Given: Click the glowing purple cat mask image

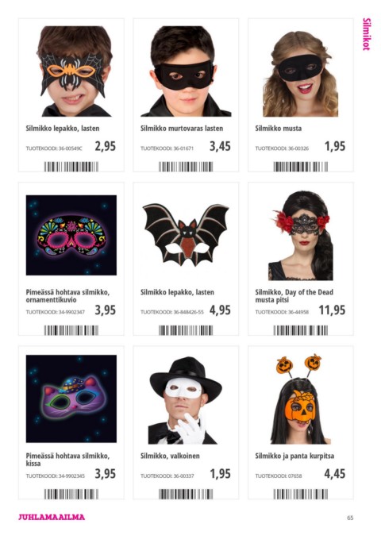Looking at the screenshot, I should click(71, 398).
